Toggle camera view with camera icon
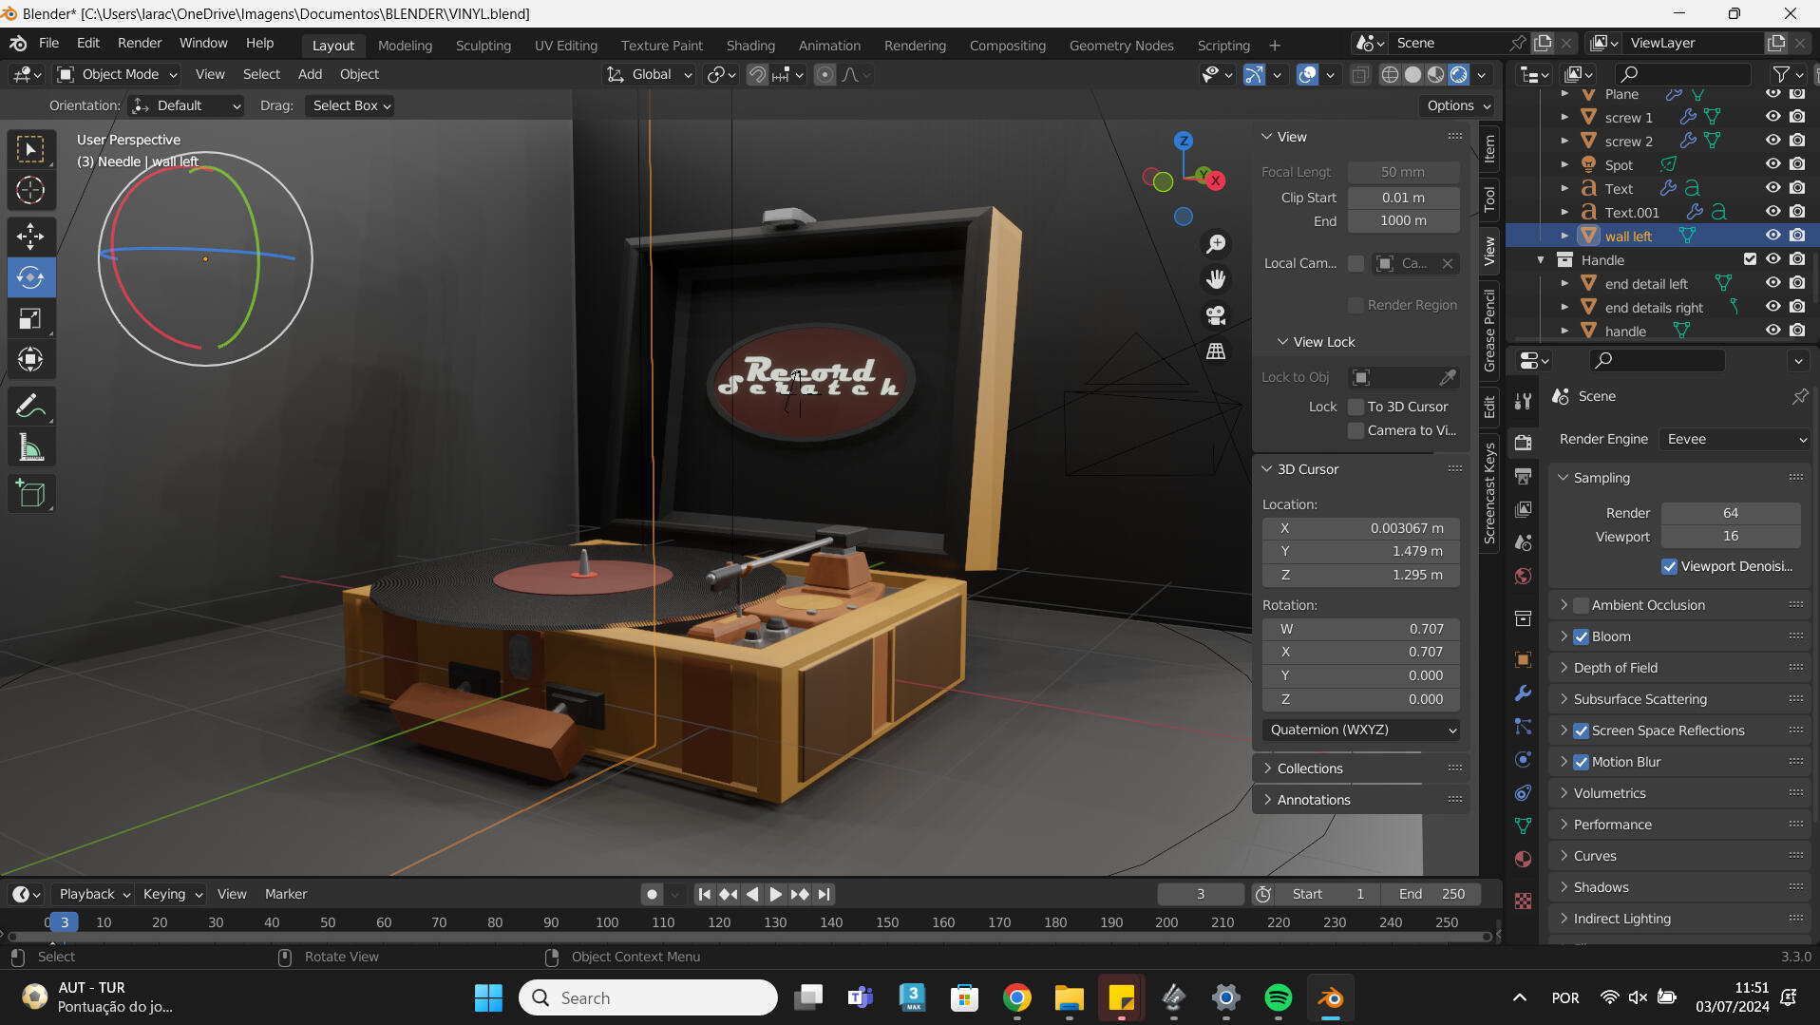1820x1025 pixels. pos(1216,315)
